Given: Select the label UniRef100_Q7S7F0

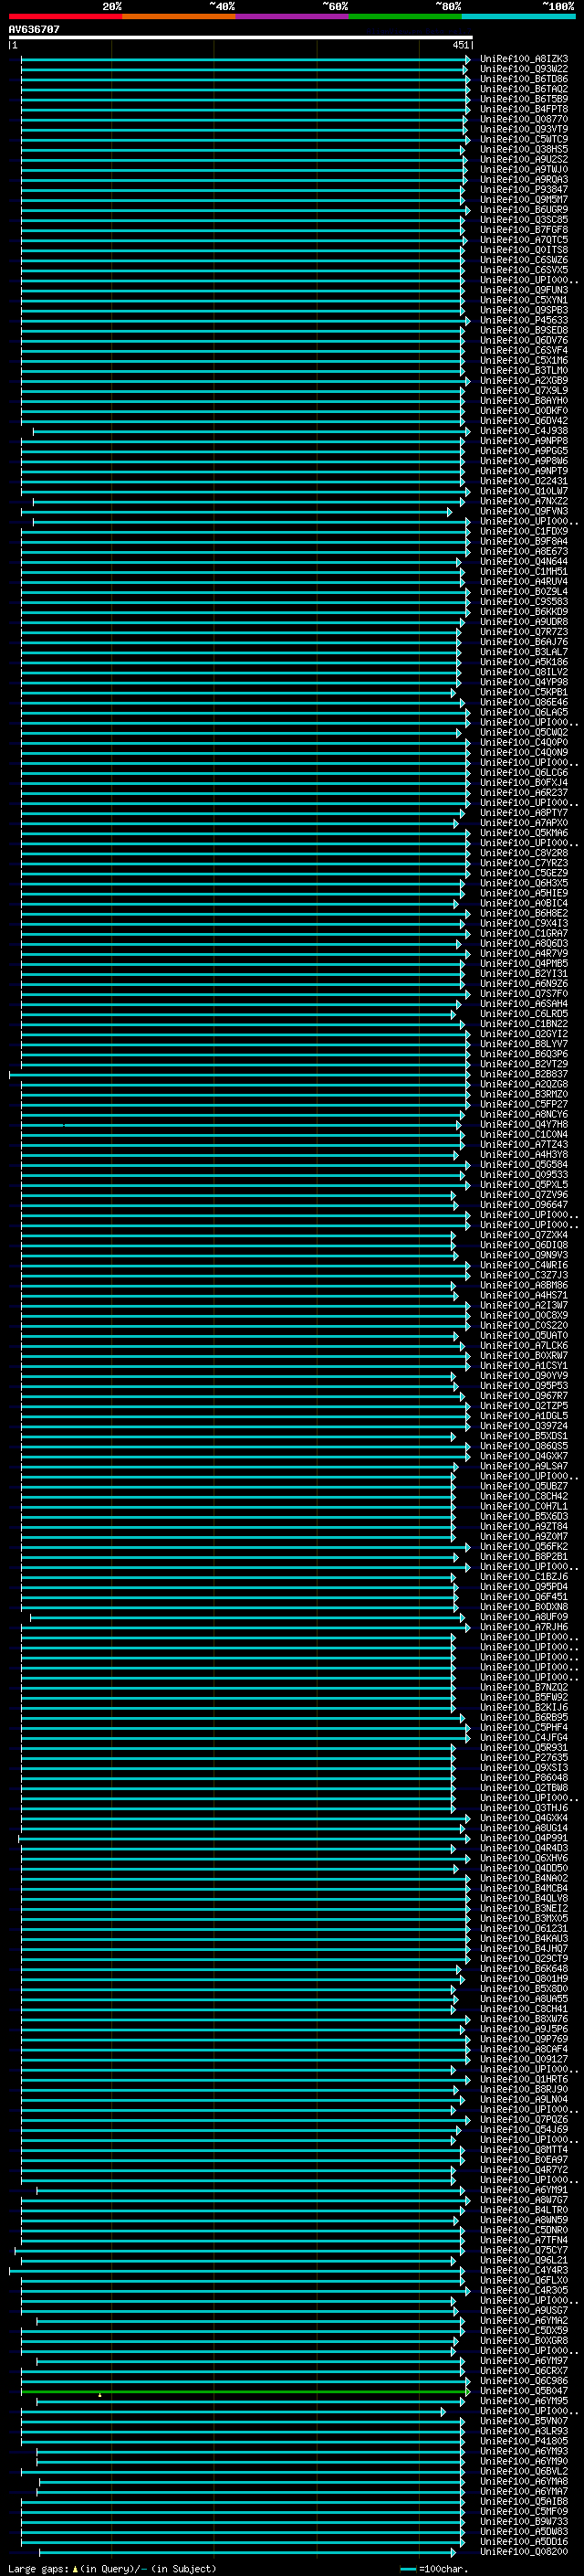Looking at the screenshot, I should (x=524, y=994).
